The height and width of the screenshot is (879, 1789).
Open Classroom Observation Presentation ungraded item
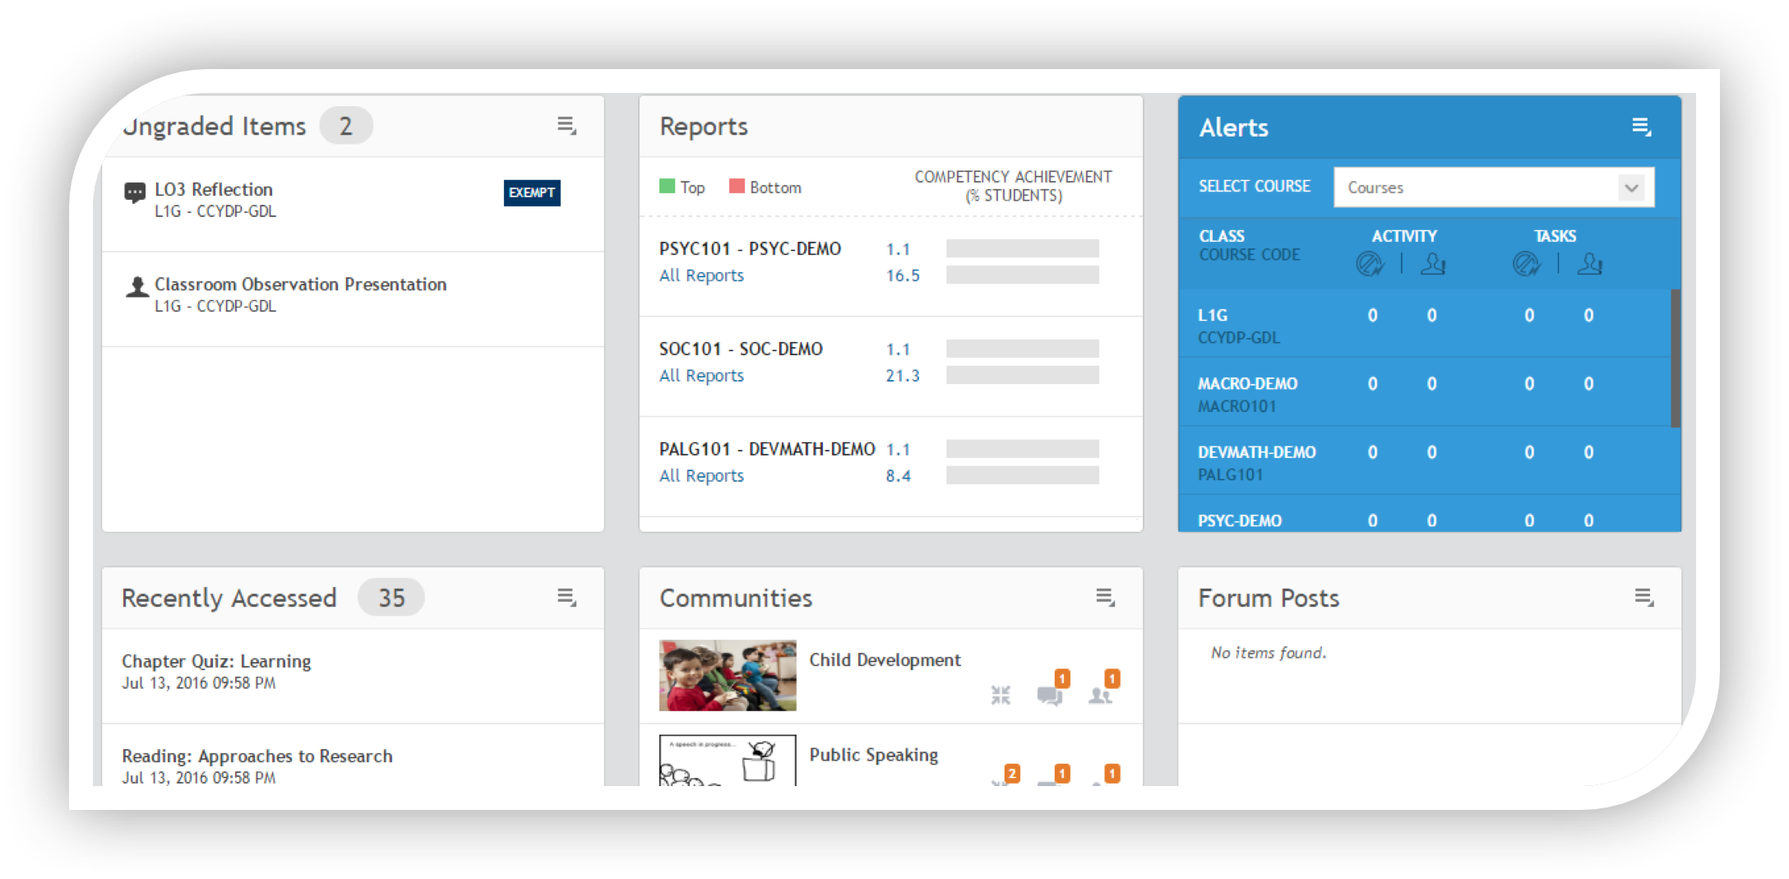pyautogui.click(x=300, y=285)
